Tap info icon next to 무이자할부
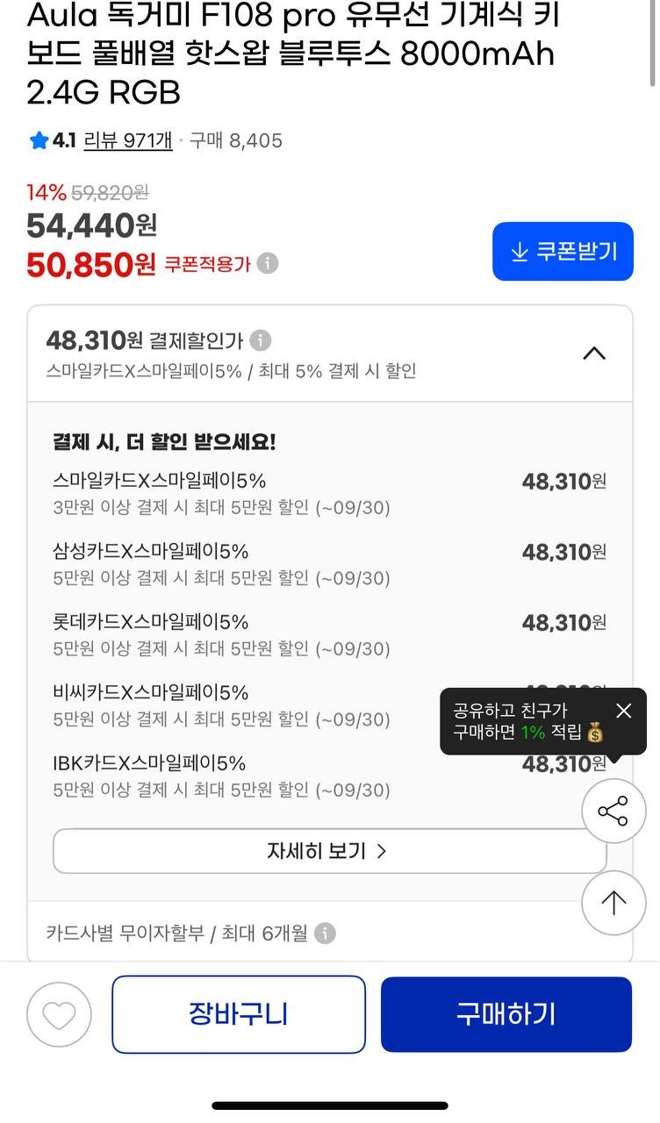The width and height of the screenshot is (660, 1123). pyautogui.click(x=325, y=933)
